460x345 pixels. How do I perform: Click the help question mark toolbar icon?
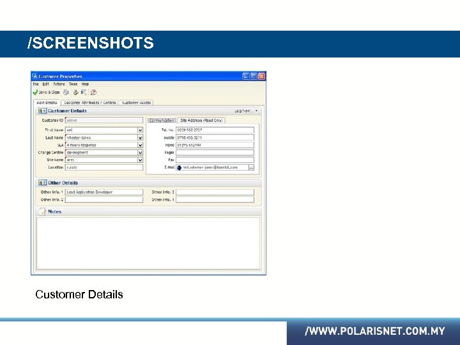click(93, 93)
